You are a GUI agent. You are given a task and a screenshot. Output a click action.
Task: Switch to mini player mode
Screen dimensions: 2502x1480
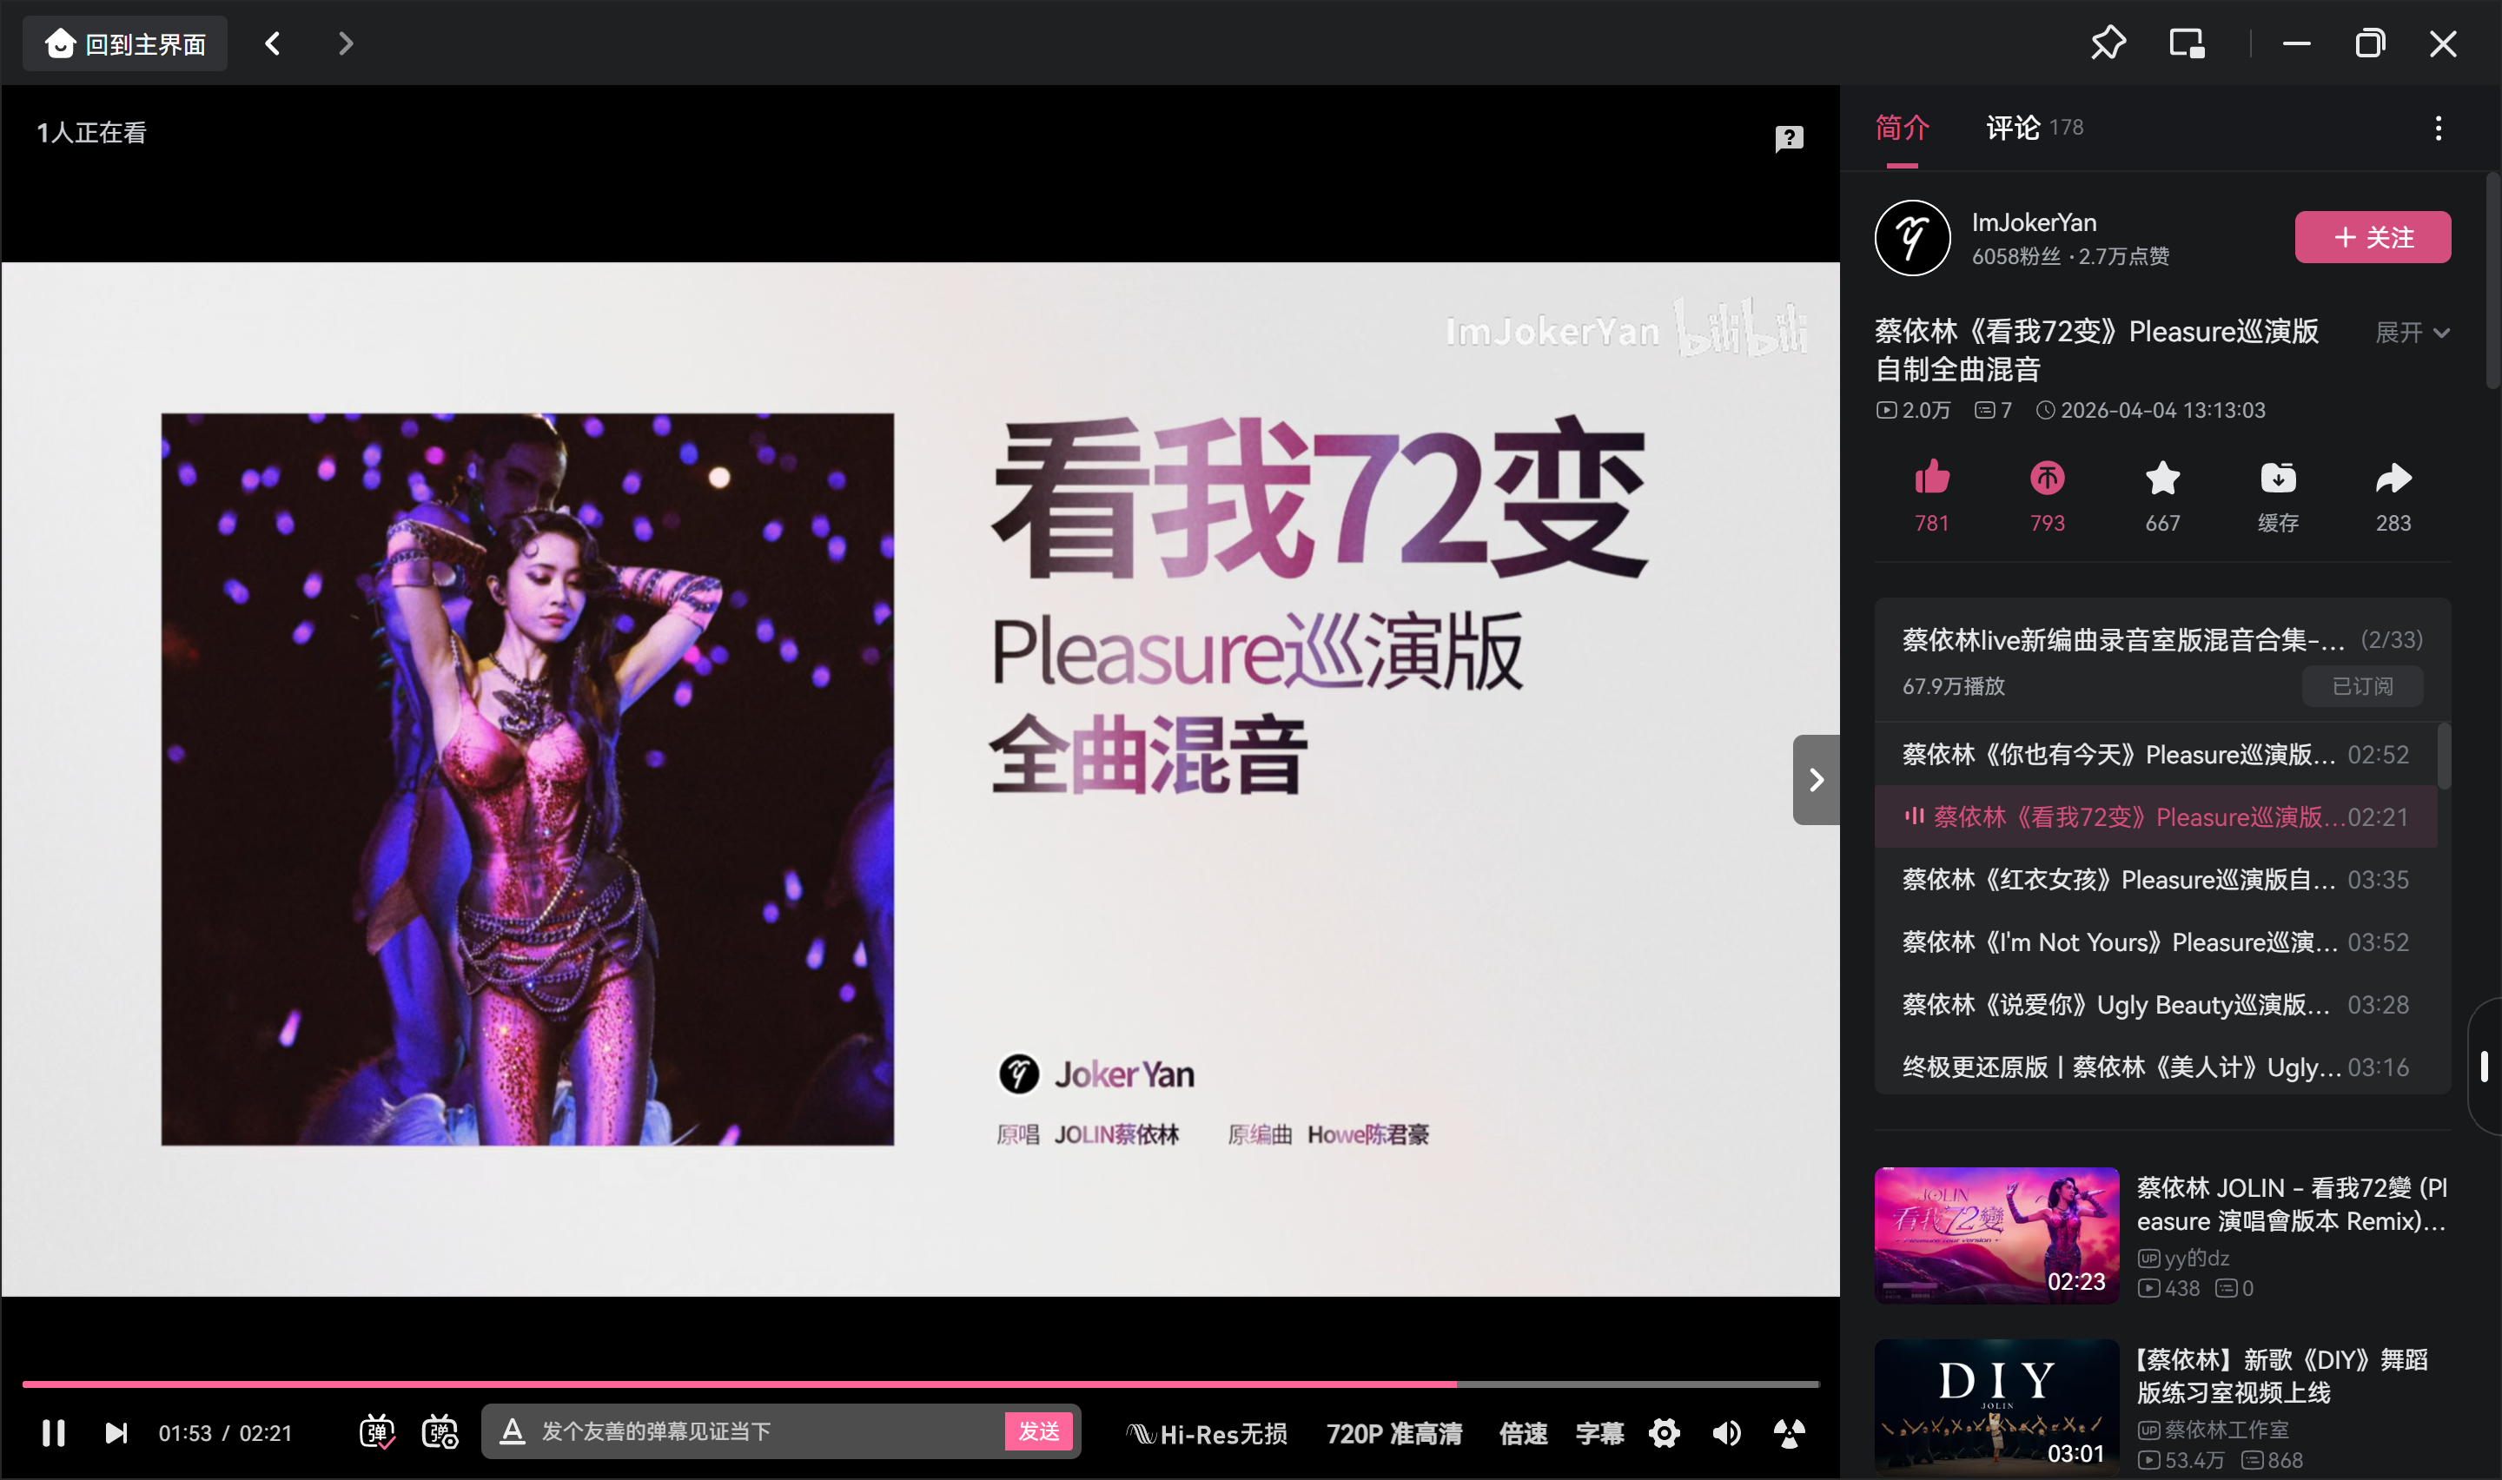click(x=2186, y=44)
